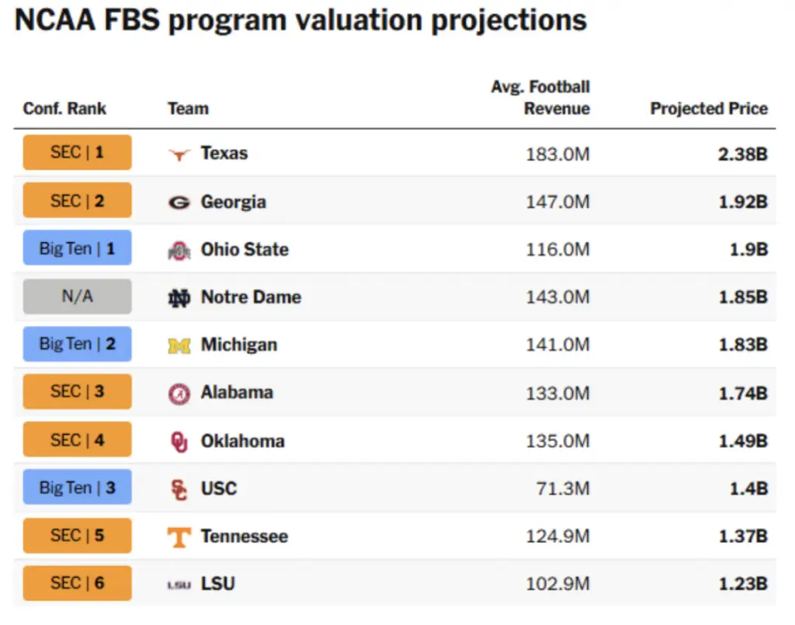
Task: Click the USC interlocking SC logo
Action: coord(179,489)
